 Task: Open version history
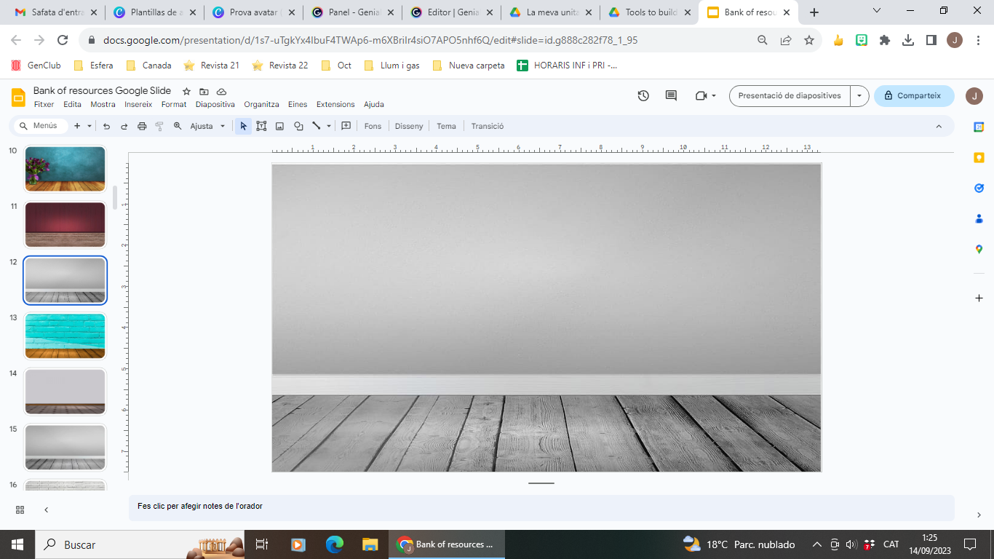point(643,95)
